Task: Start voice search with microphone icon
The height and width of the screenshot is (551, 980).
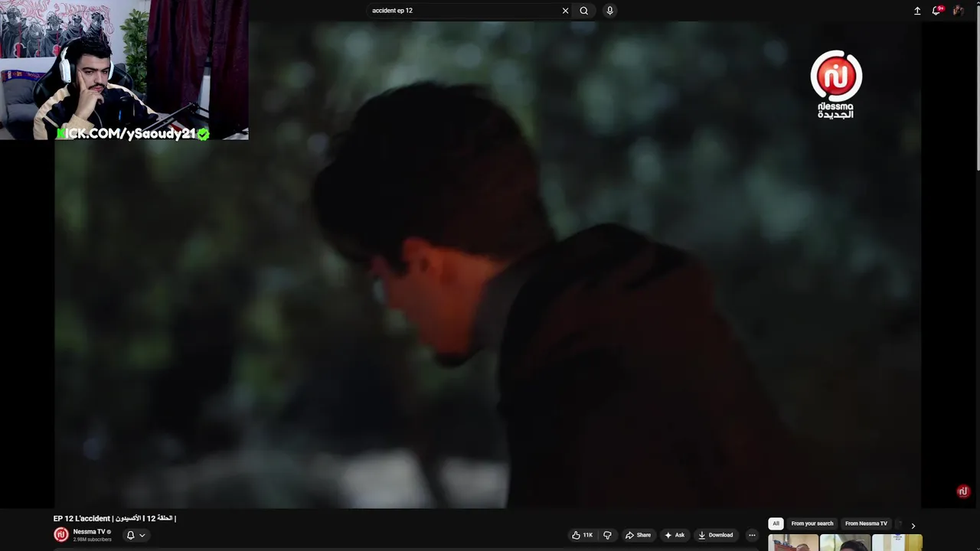Action: tap(609, 11)
